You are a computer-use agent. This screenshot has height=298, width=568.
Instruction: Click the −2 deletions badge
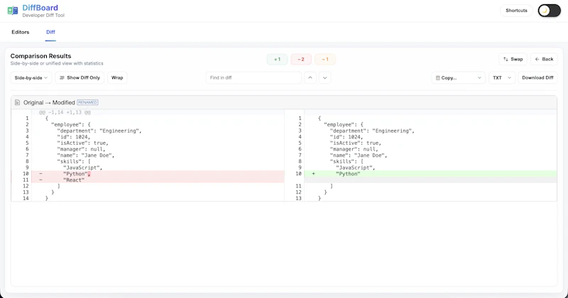pyautogui.click(x=301, y=60)
